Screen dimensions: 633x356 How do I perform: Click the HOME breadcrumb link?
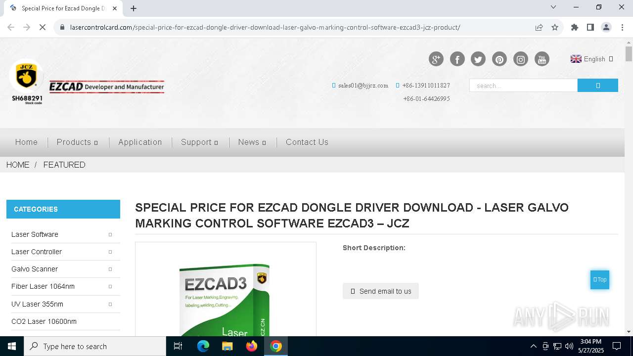pos(18,165)
